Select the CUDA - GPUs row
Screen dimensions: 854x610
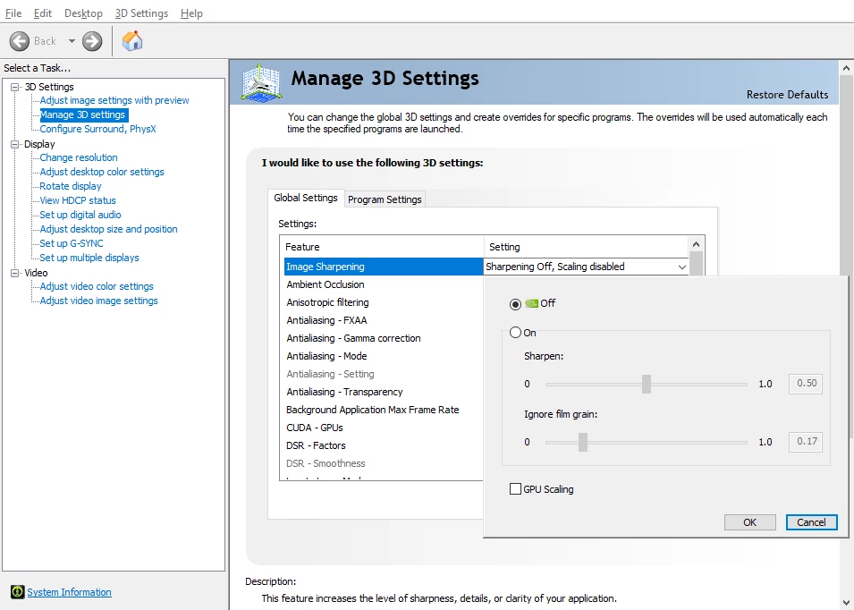click(384, 428)
